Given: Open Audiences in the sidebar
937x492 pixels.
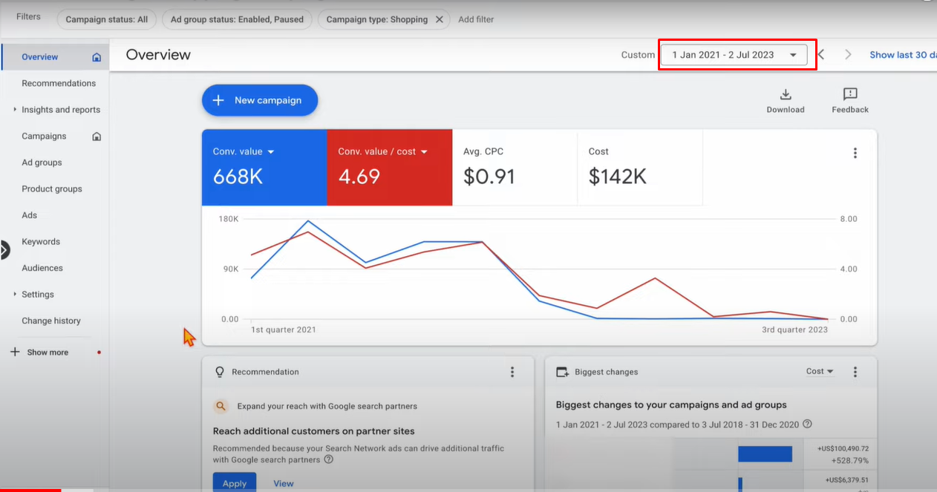Looking at the screenshot, I should coord(42,268).
